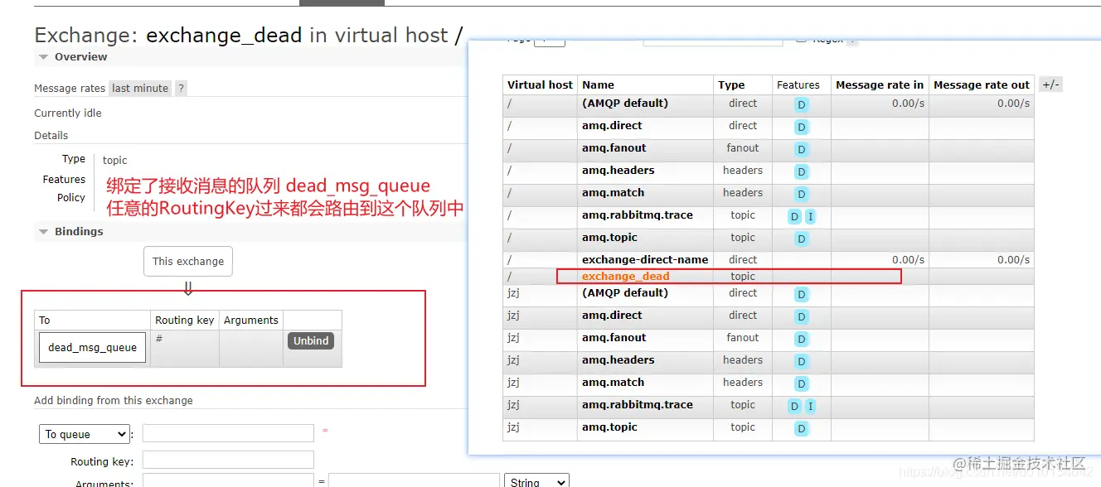This screenshot has height=487, width=1101.
Task: Sort by Message rate in column
Action: (880, 84)
